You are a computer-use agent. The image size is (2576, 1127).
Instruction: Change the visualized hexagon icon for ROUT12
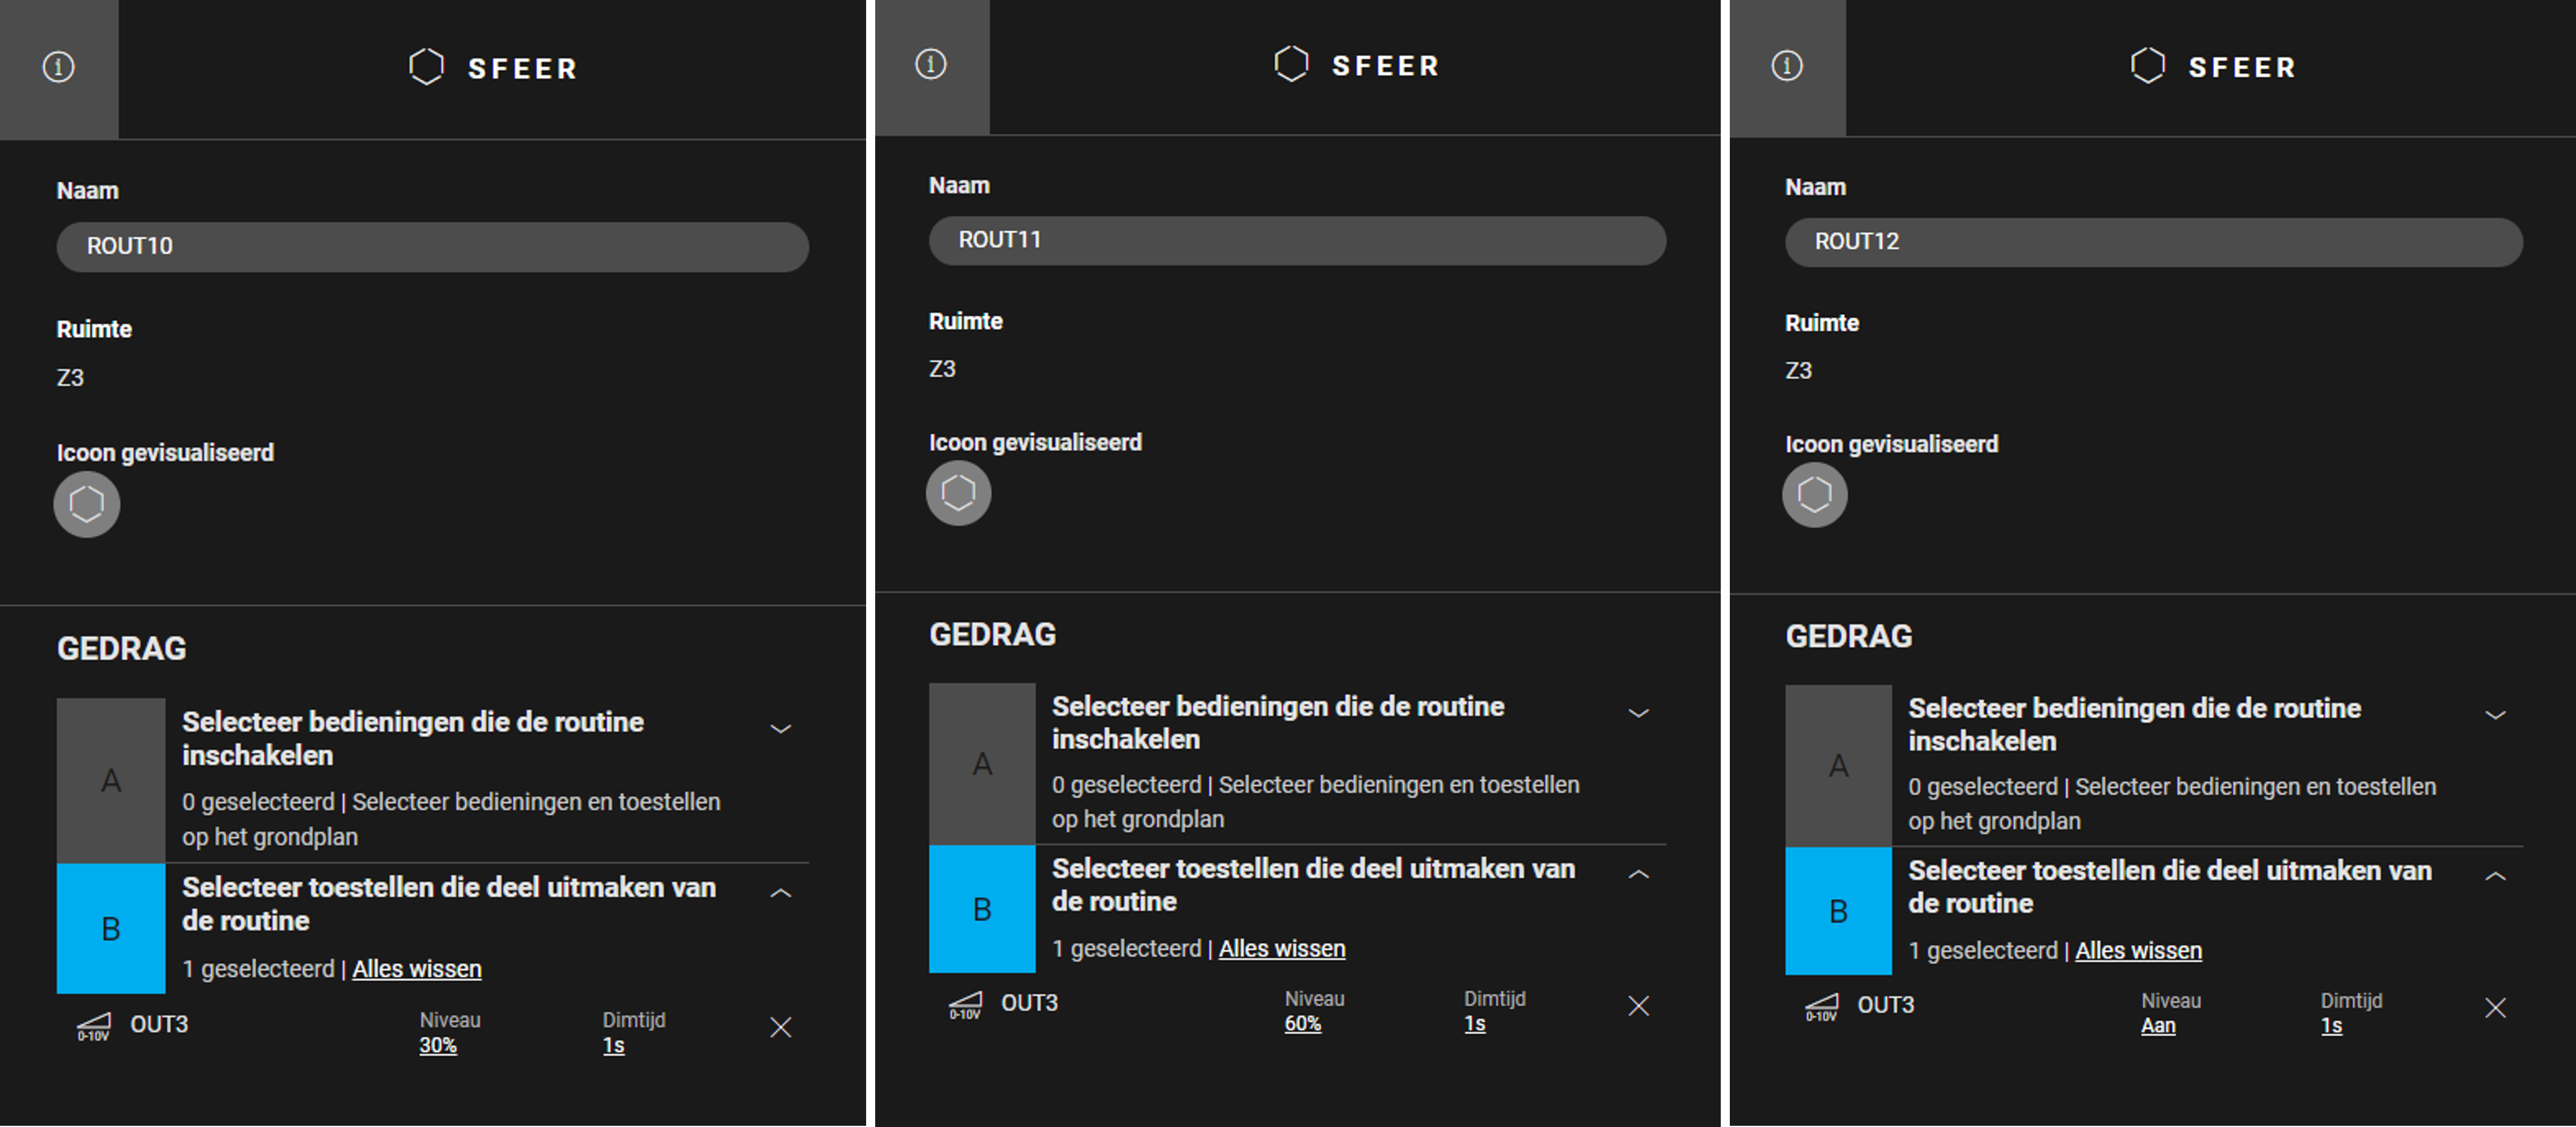[x=1815, y=495]
